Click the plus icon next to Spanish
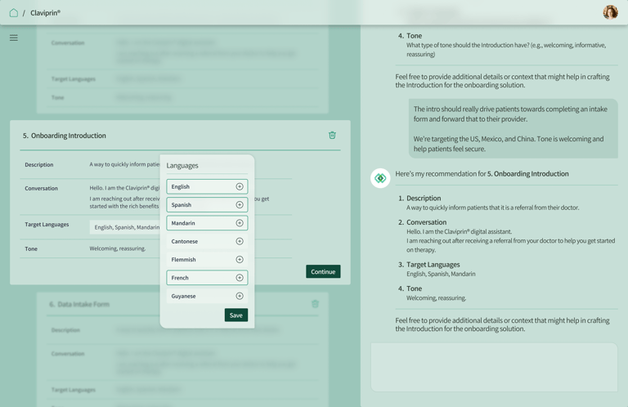The width and height of the screenshot is (628, 407). pos(240,205)
